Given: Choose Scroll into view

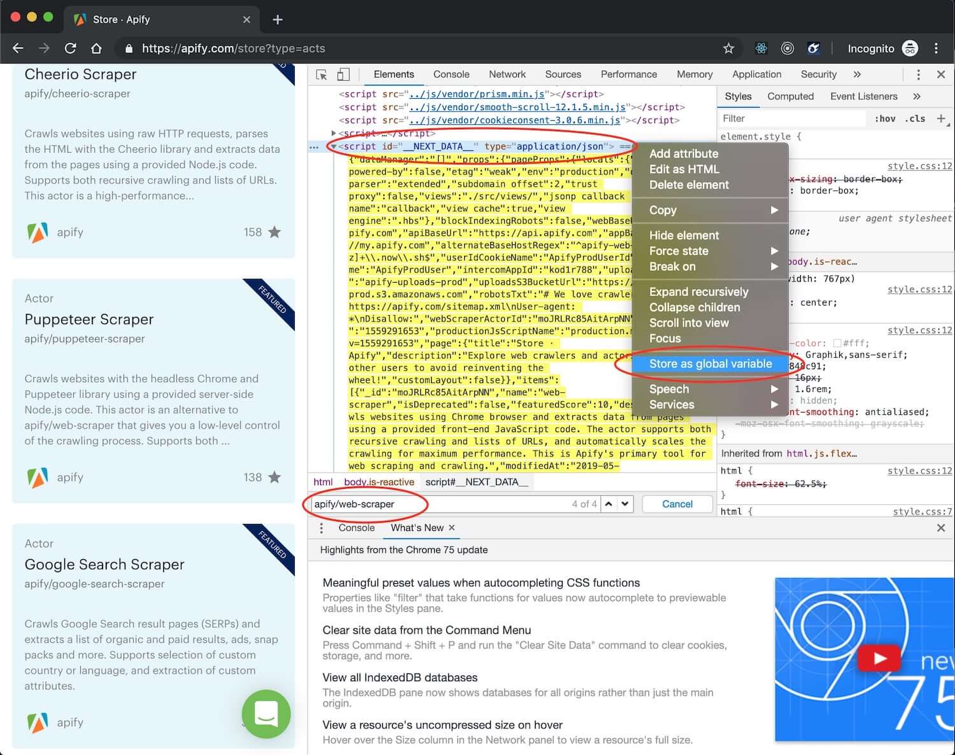Looking at the screenshot, I should tap(710, 323).
